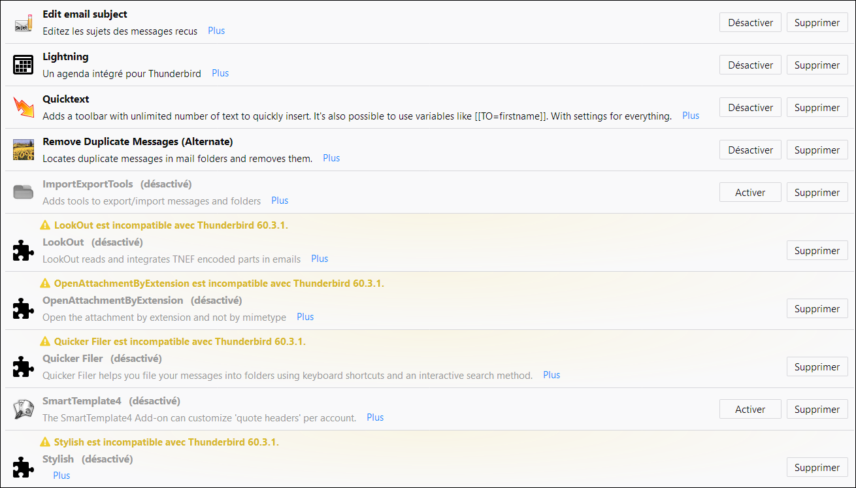Click the SmartTemplate4 add-on icon

[x=24, y=410]
